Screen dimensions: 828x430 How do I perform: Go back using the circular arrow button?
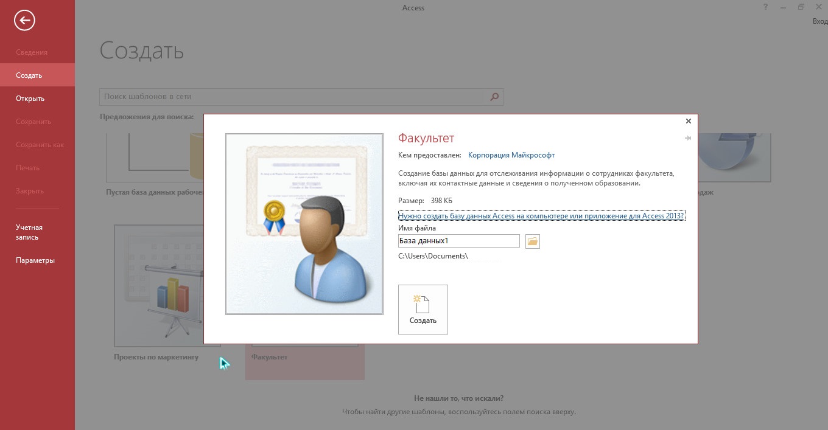coord(25,21)
